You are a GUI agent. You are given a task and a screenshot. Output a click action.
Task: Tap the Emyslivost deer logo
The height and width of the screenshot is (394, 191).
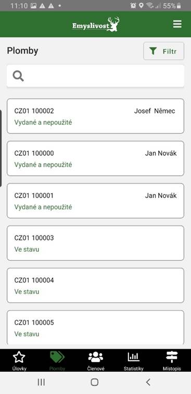[96, 24]
